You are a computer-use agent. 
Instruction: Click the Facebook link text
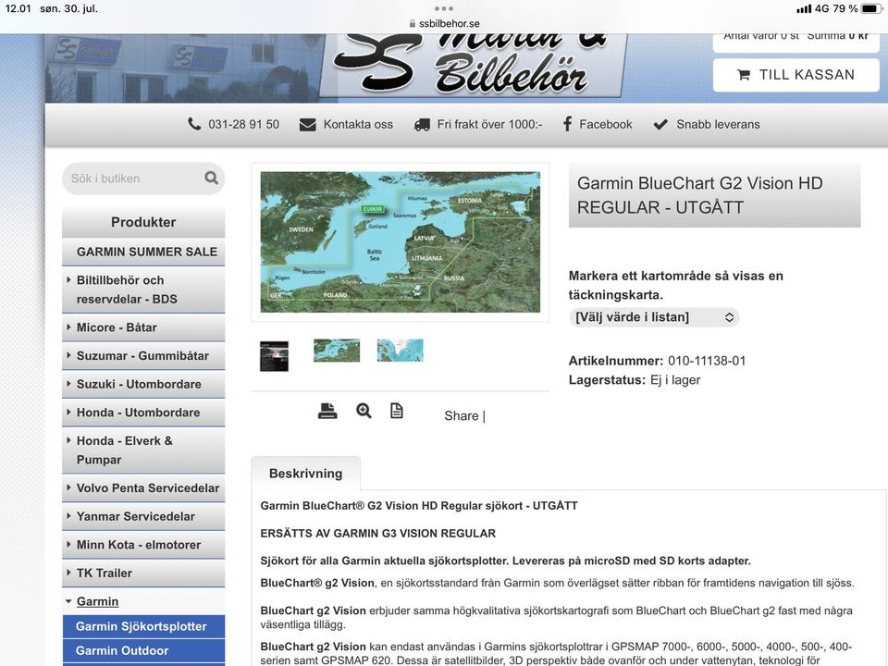point(605,125)
